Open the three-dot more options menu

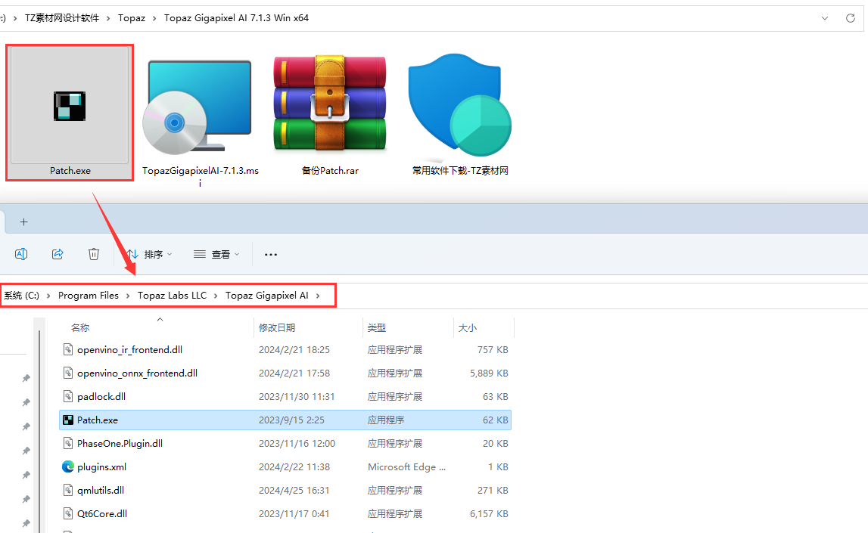(271, 254)
